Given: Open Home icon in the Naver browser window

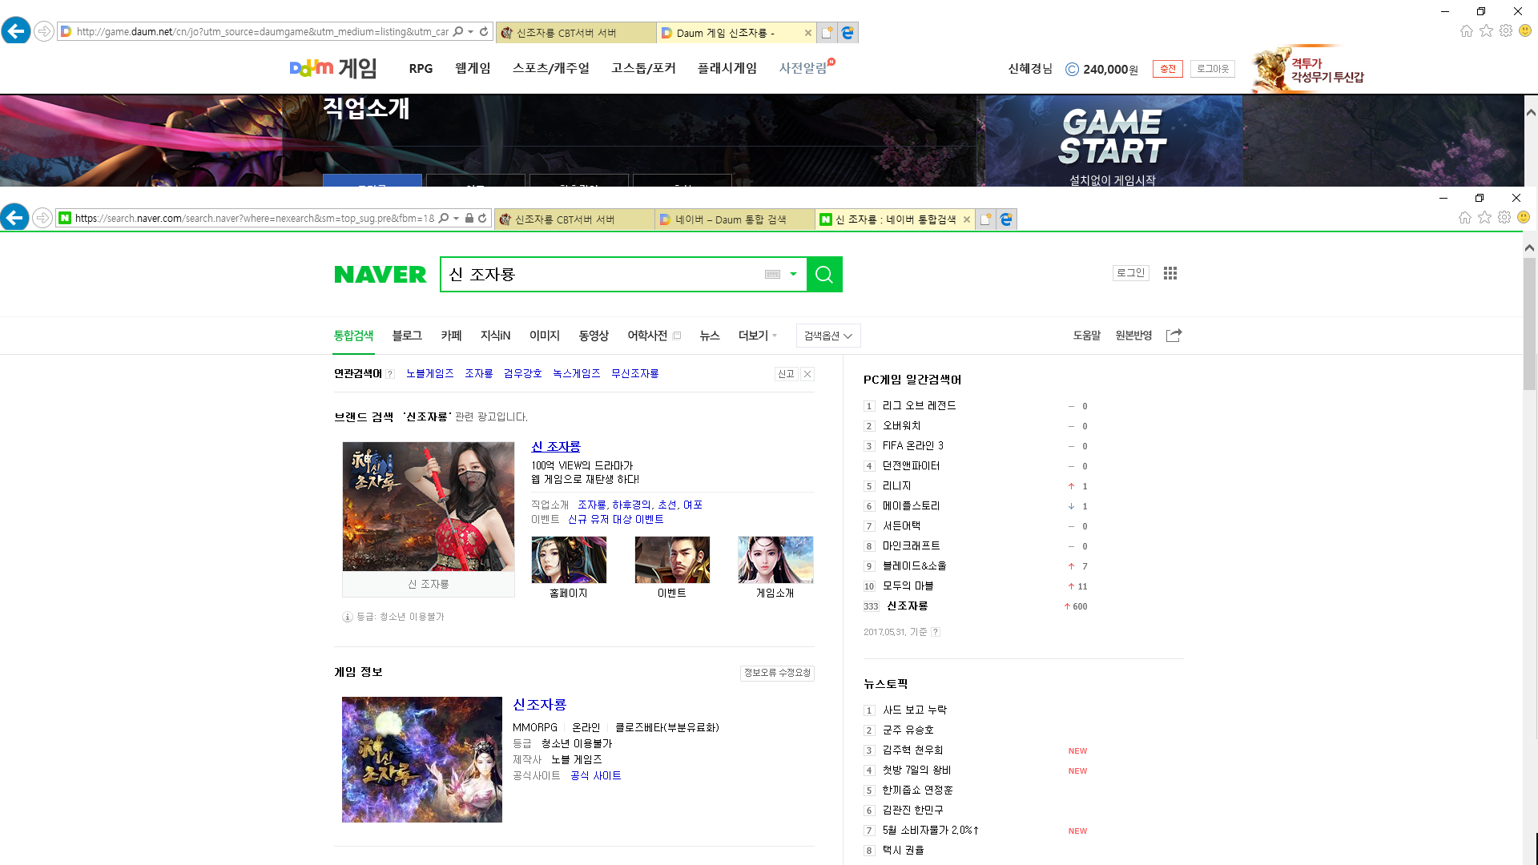Looking at the screenshot, I should (x=1465, y=217).
